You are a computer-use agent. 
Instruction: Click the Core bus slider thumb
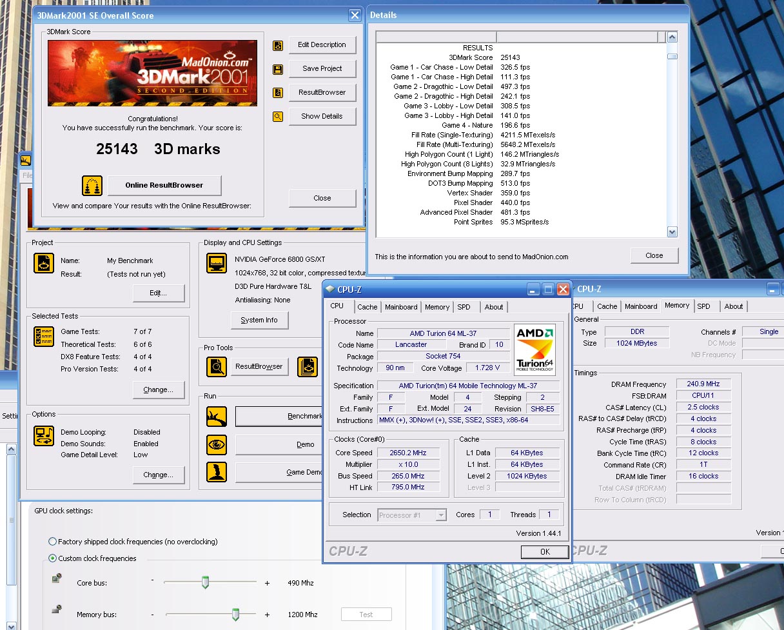click(206, 583)
